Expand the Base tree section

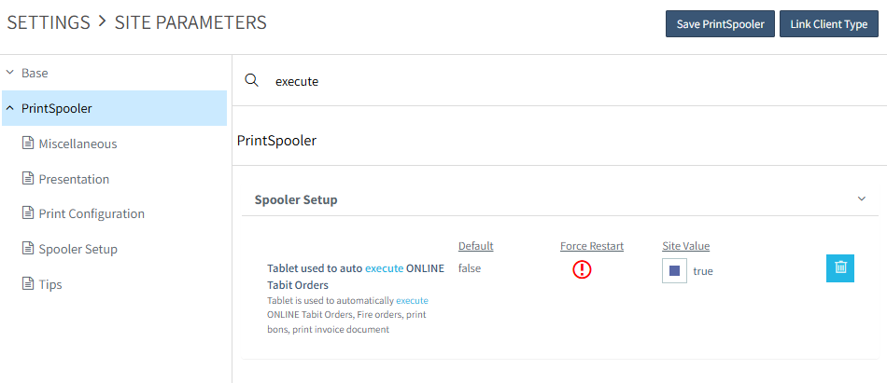point(9,73)
